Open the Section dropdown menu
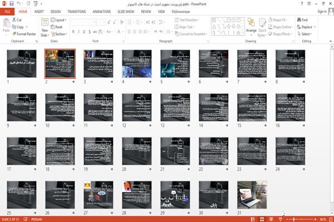 pyautogui.click(x=59, y=34)
